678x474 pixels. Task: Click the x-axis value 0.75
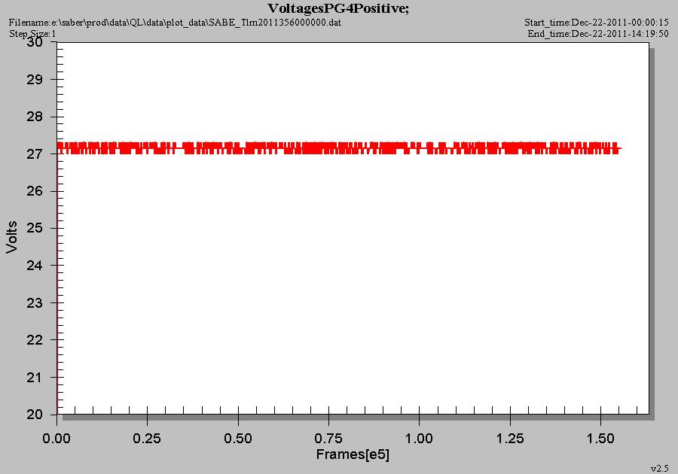point(328,439)
